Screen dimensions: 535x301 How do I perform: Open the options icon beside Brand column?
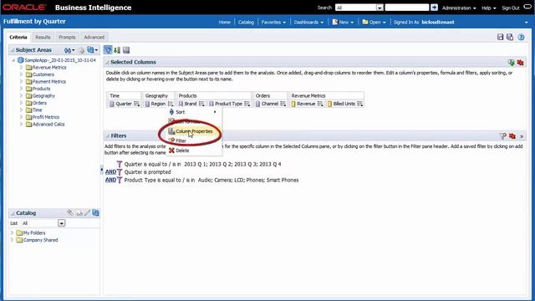201,104
